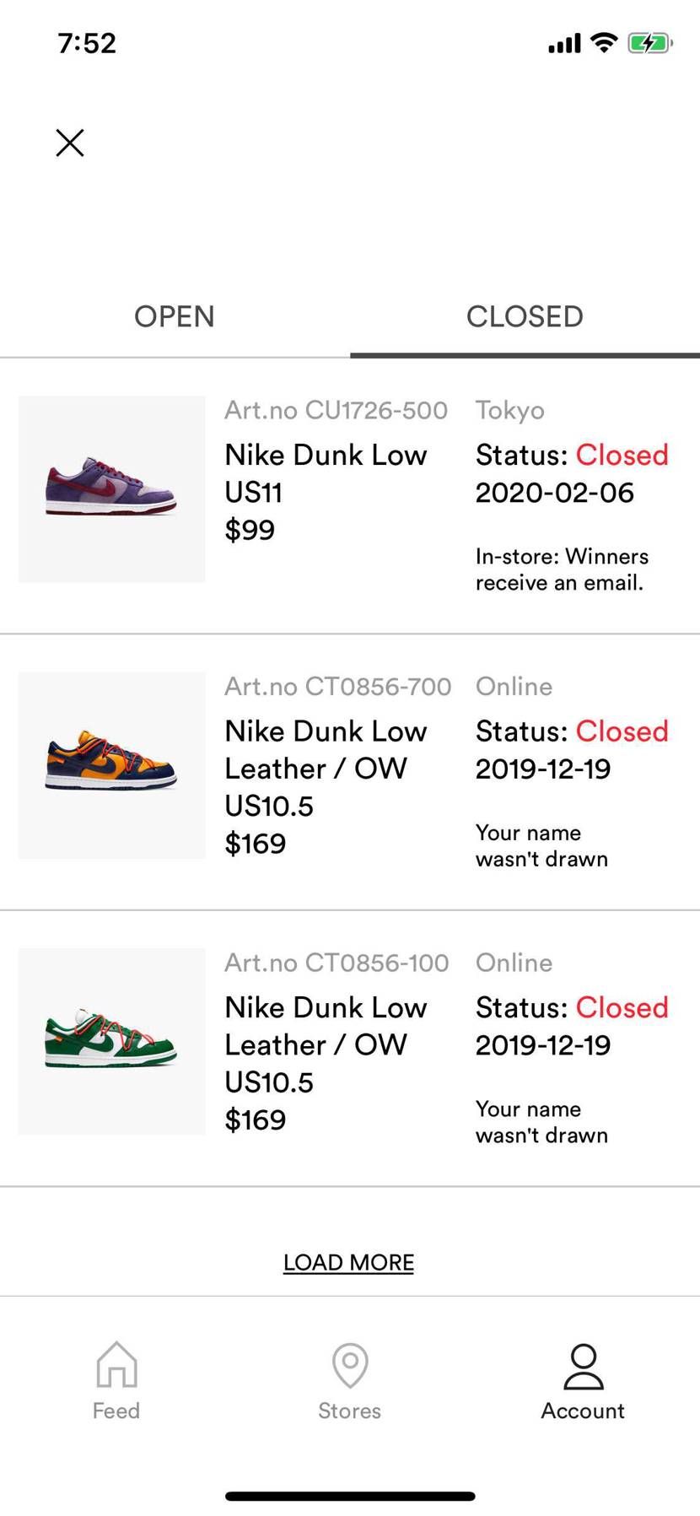Close the entries screen with X icon

point(70,143)
